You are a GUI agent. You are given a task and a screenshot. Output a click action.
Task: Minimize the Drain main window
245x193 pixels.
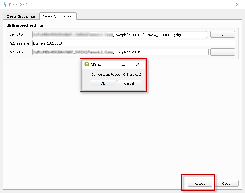click(210, 5)
